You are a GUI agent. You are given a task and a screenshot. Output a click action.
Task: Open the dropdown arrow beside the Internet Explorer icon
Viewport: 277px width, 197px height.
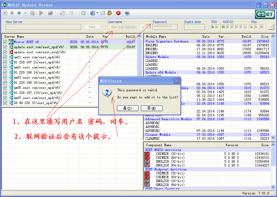(x=97, y=13)
